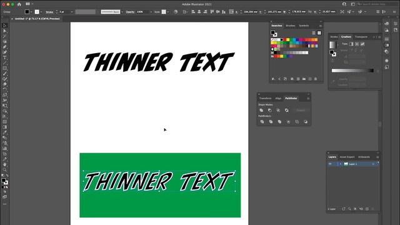This screenshot has width=400, height=225.
Task: Select the Zoom tool magnifier
Action: click(x=4, y=169)
